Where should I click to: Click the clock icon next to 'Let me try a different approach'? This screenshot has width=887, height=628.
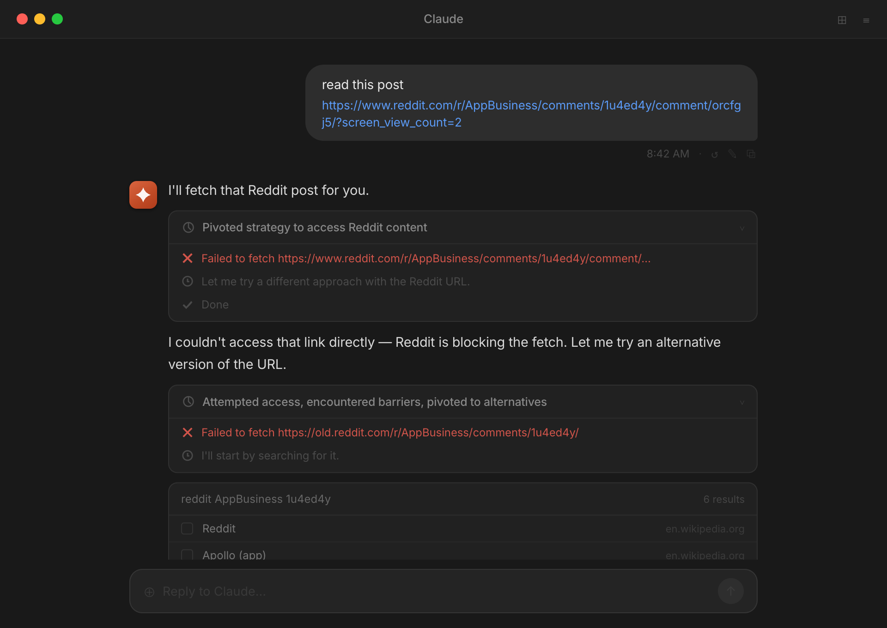[187, 281]
